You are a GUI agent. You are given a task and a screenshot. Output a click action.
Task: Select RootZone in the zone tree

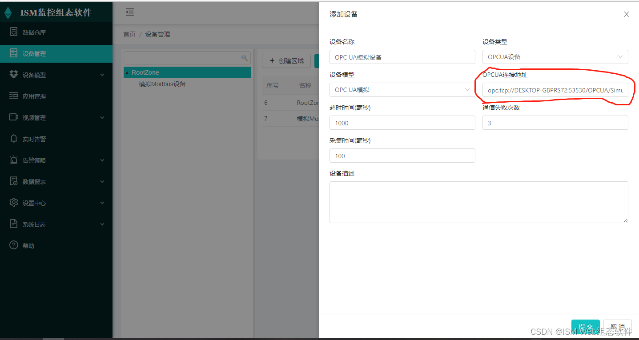point(187,72)
